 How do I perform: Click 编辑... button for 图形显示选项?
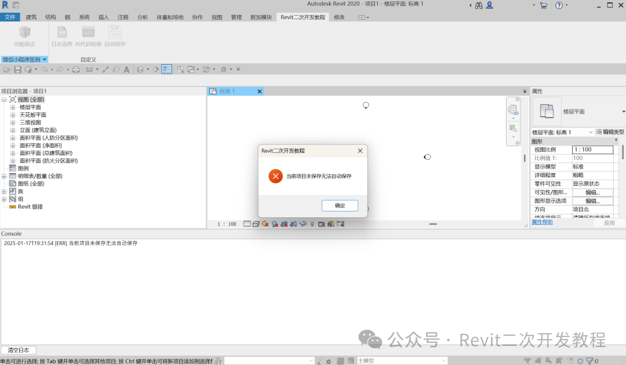[592, 201]
